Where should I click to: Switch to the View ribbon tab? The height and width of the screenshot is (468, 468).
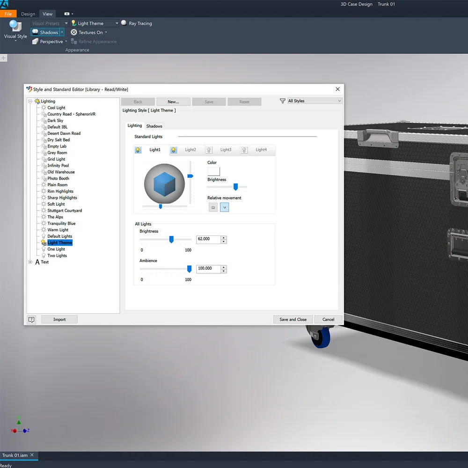47,14
